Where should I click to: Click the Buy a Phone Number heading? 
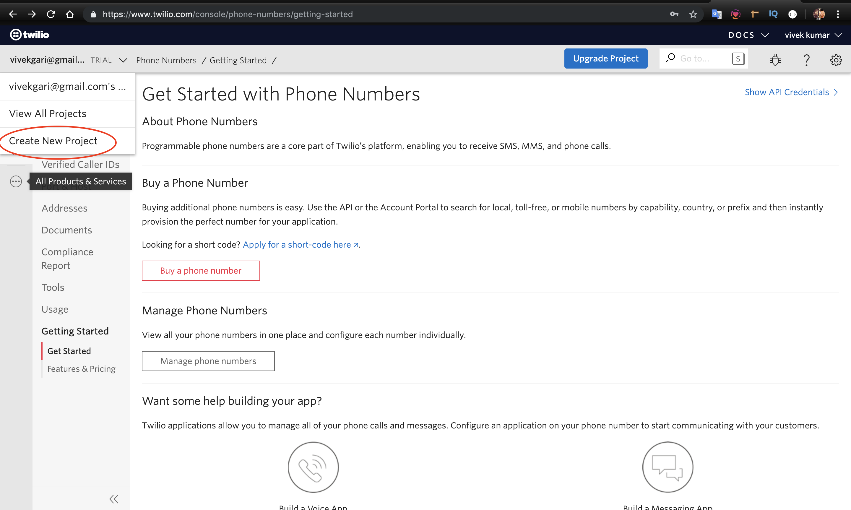click(x=195, y=183)
